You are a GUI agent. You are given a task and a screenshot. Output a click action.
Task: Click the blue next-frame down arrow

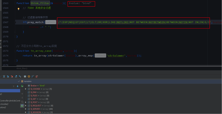(x=17, y=86)
